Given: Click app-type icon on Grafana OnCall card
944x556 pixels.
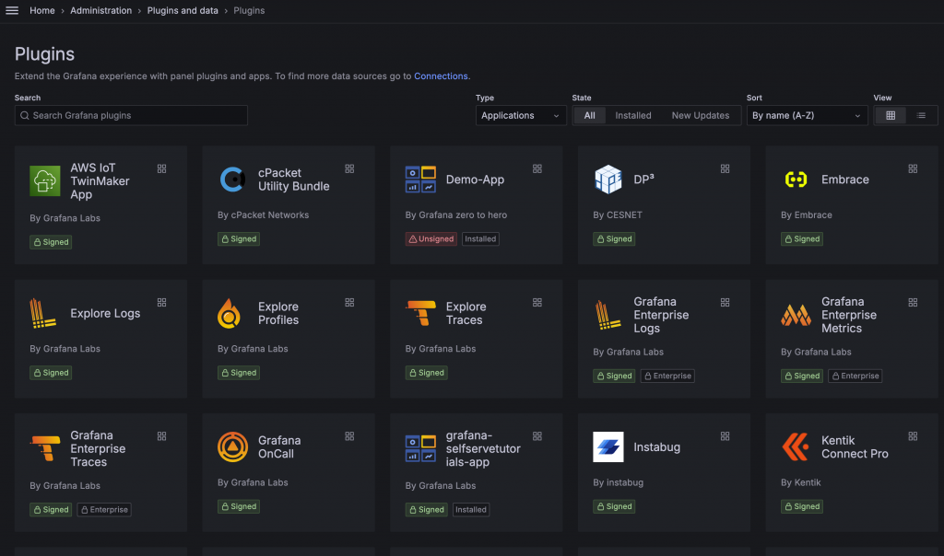Looking at the screenshot, I should click(349, 435).
